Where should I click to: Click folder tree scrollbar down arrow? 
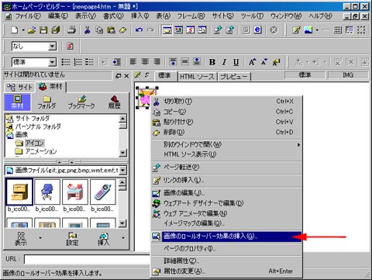point(123,153)
